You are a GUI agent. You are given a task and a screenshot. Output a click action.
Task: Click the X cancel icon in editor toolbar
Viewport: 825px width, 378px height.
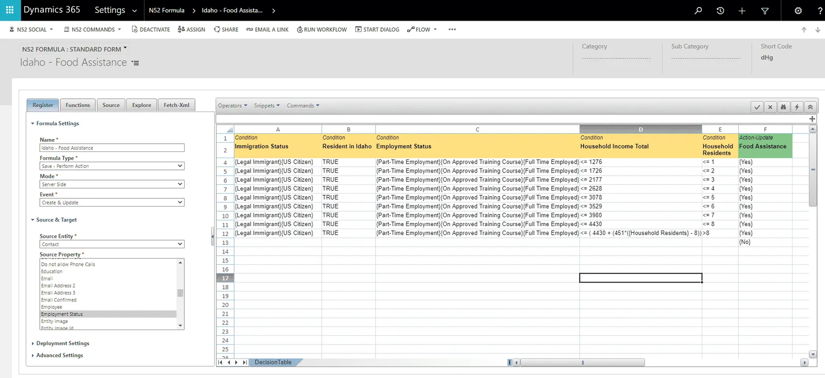(770, 107)
